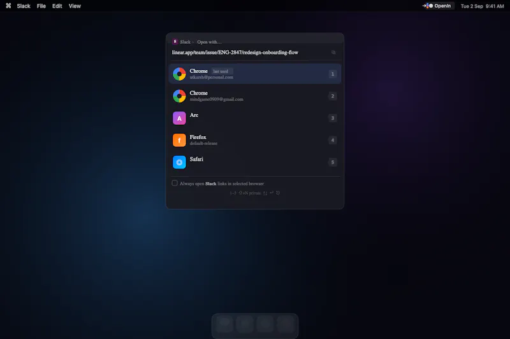
Task: Click the linear.app issue URL field
Action: [x=235, y=52]
